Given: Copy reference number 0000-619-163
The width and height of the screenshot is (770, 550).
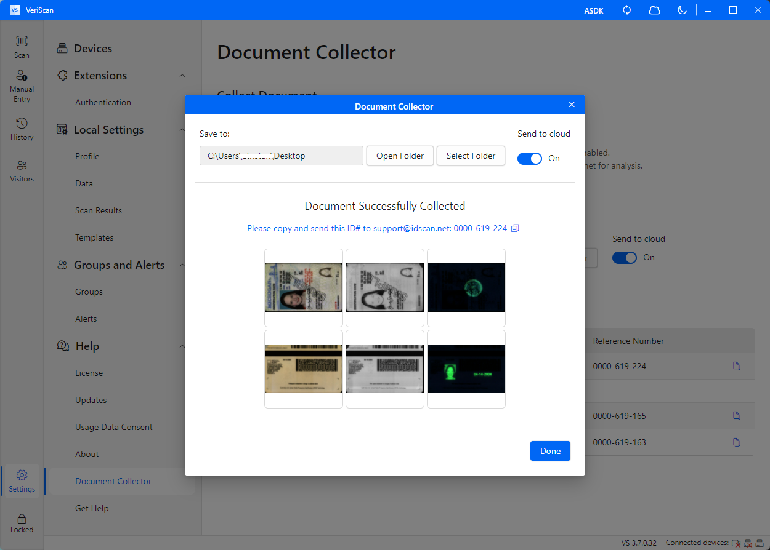Looking at the screenshot, I should tap(737, 442).
